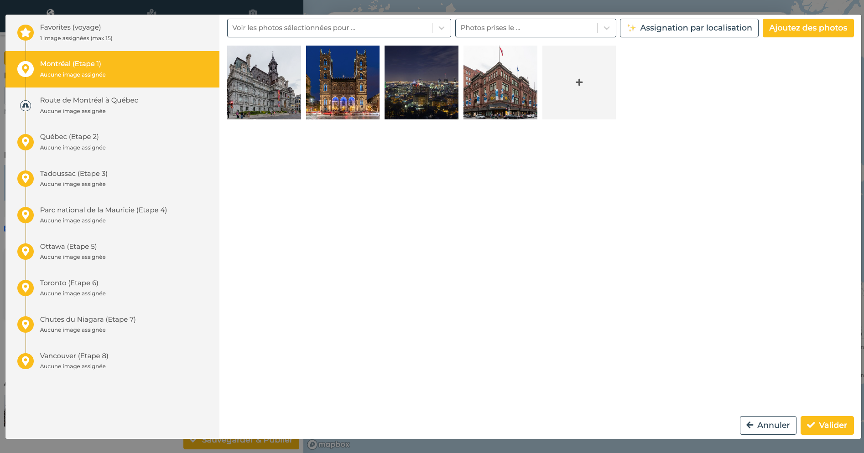The height and width of the screenshot is (453, 864).
Task: Click the map marker icon in top bar
Action: [152, 11]
